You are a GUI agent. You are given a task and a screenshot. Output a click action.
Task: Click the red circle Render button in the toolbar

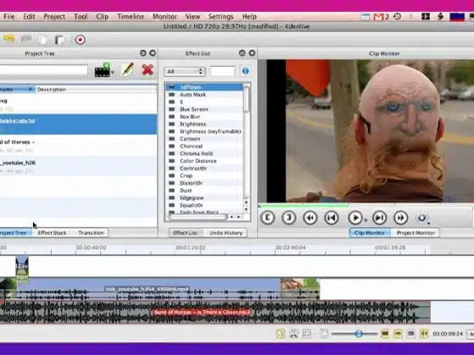pyautogui.click(x=80, y=40)
